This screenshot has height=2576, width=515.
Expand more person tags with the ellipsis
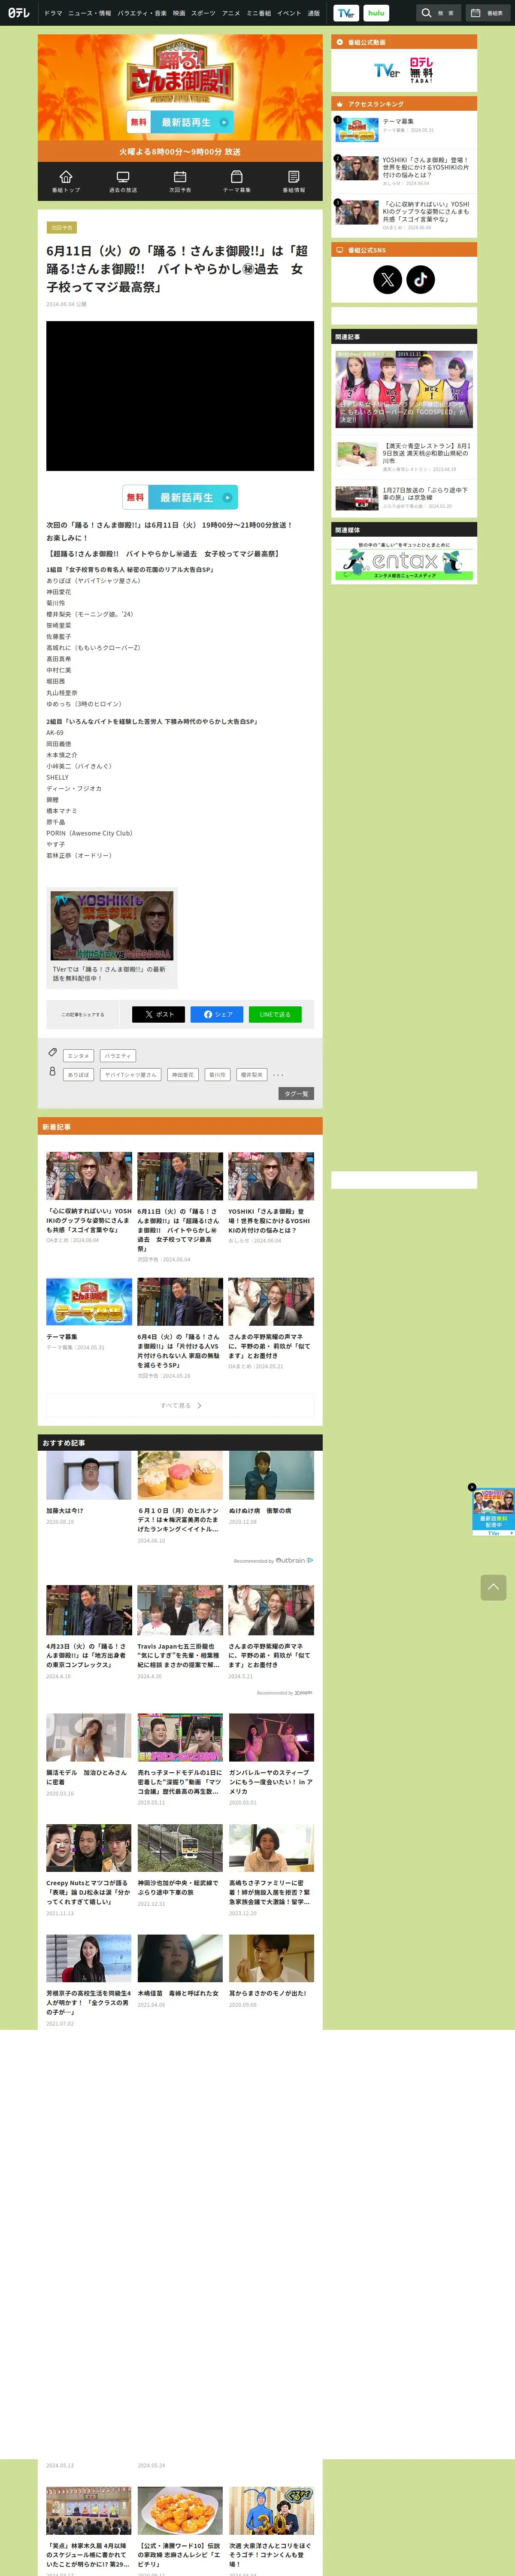click(x=278, y=1075)
